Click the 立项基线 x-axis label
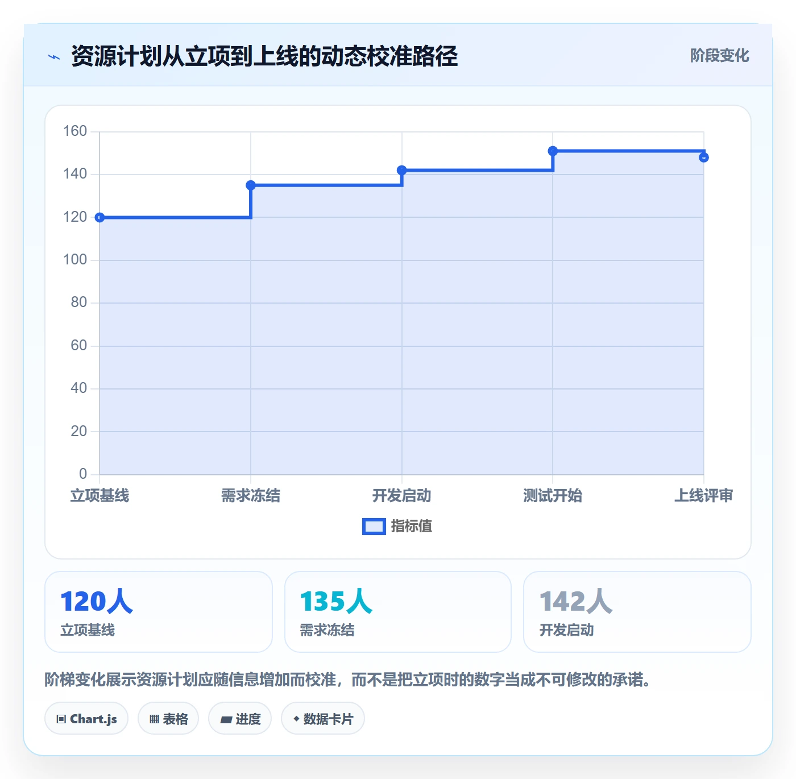The width and height of the screenshot is (796, 779). tap(100, 496)
